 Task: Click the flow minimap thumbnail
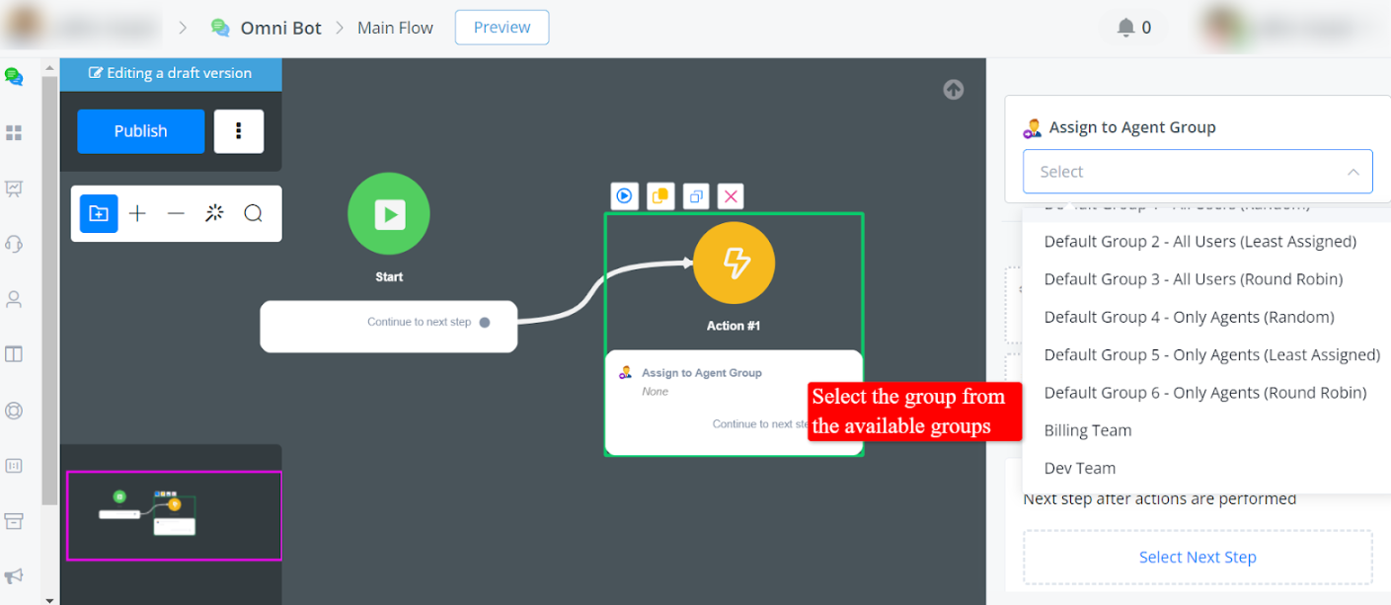point(174,515)
